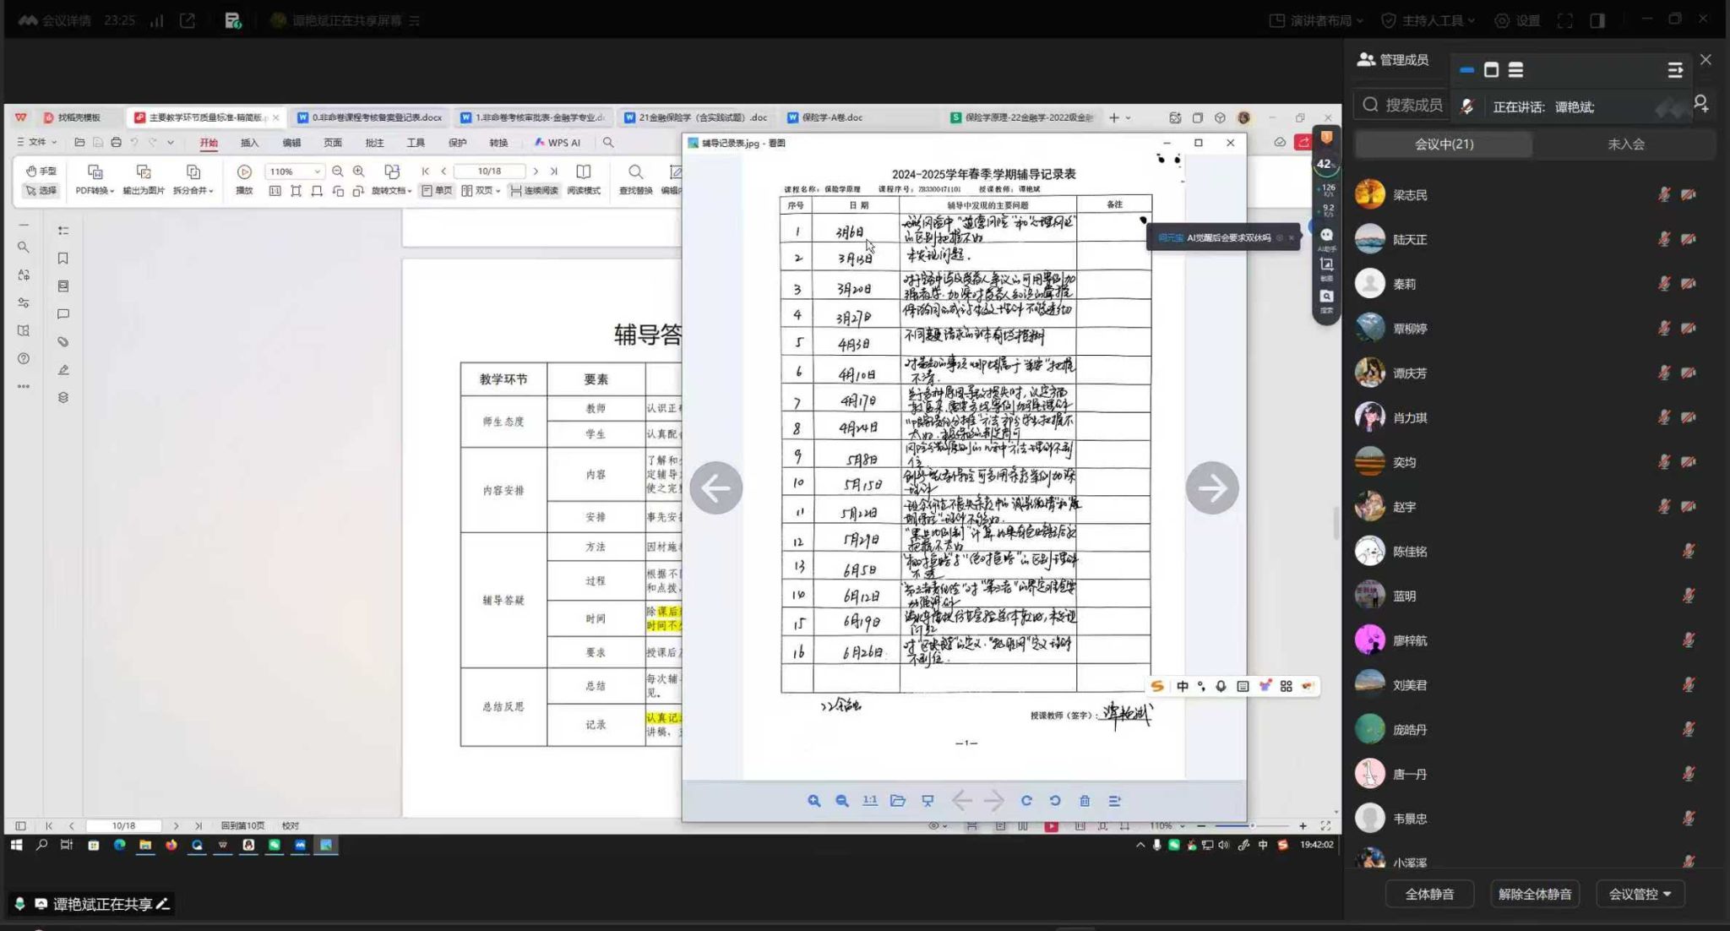This screenshot has width=1730, height=931.
Task: Switch to the Not Joined members tab
Action: pyautogui.click(x=1625, y=144)
